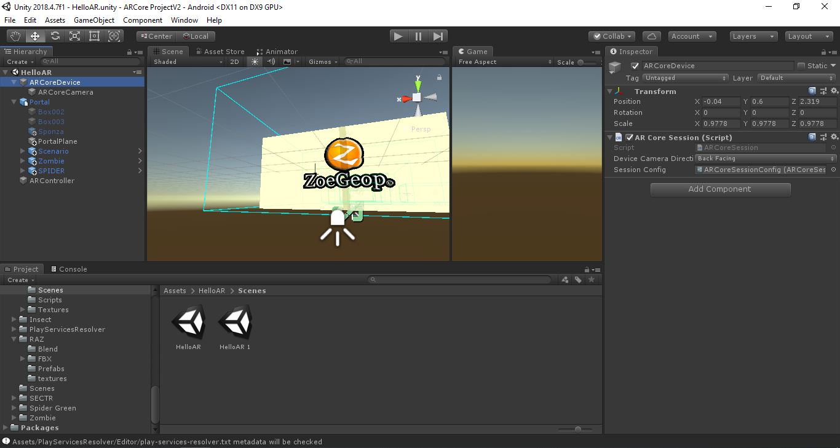Open the cloud services panel
Screen dimensions: 840x448
point(651,36)
